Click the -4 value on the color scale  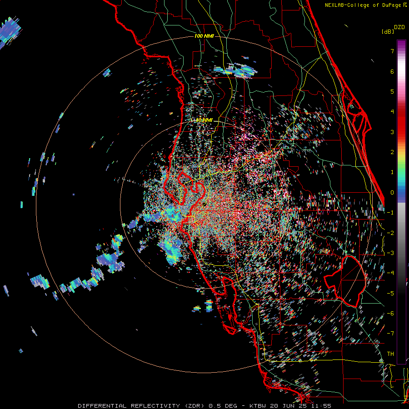[390, 273]
